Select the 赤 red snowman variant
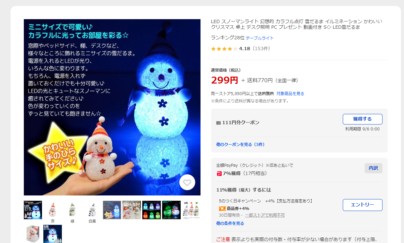Viewport: 404px width, 243px height. (x=53, y=212)
